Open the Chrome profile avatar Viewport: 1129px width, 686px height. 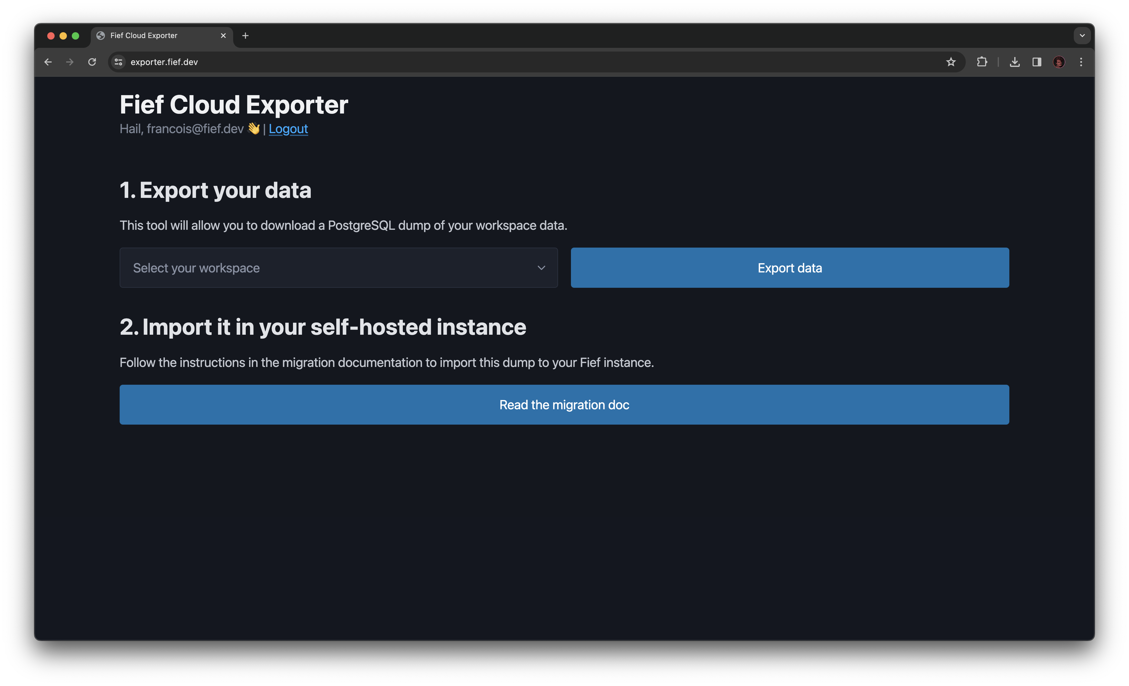1058,62
